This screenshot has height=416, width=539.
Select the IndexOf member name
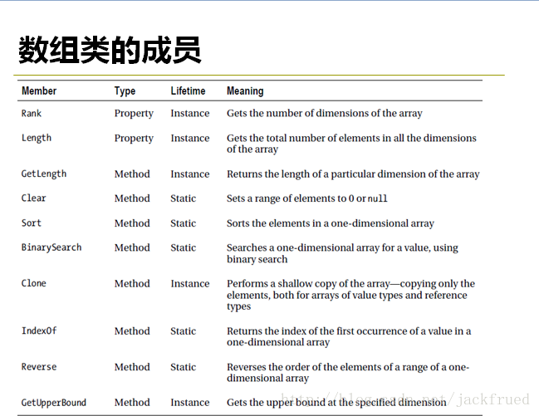pos(39,330)
